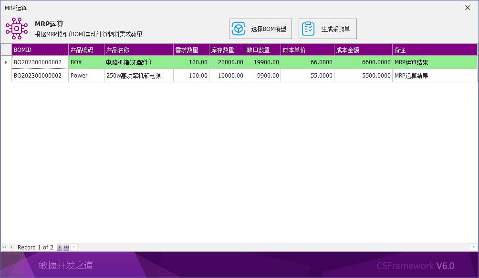Go to previous record arrow
This screenshot has height=278, width=479.
11,247
